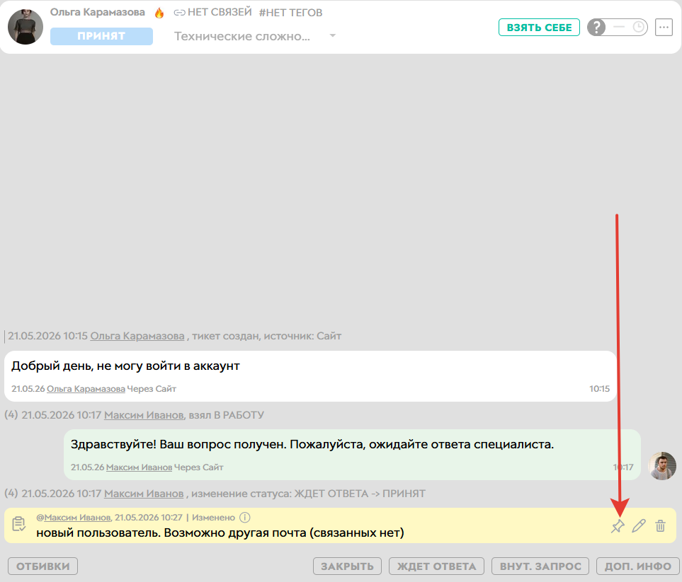The height and width of the screenshot is (582, 682).
Task: Delete the note with trash icon
Action: point(660,526)
